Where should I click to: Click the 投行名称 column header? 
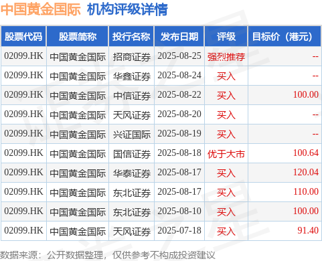(x=131, y=37)
